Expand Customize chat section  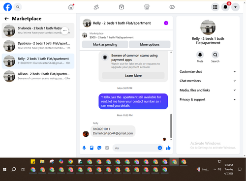[208, 72]
